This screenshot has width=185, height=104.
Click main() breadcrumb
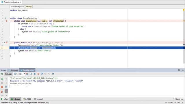click(29, 7)
